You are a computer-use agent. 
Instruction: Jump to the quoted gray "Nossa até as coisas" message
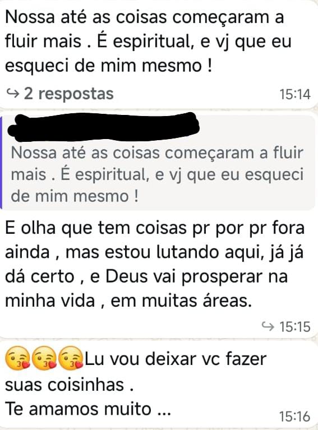coord(157,174)
